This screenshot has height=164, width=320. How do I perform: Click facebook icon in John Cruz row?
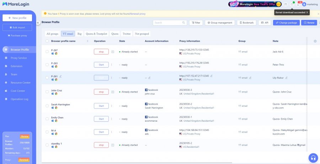[x=146, y=90]
